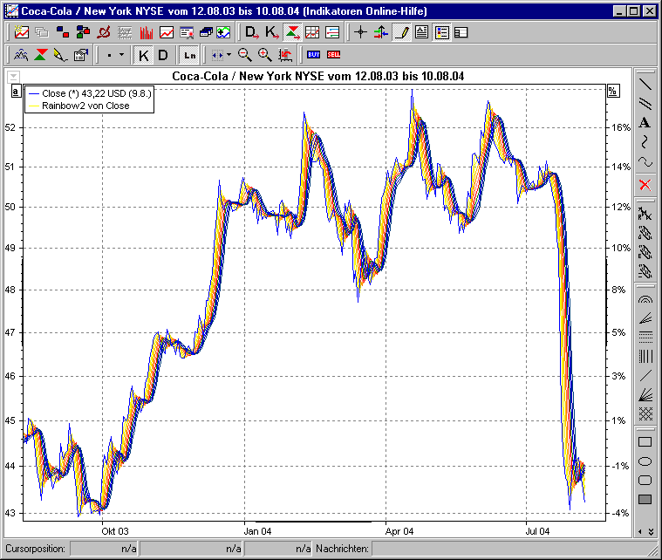Click the BUY signal icon
662x560 pixels.
click(x=313, y=55)
